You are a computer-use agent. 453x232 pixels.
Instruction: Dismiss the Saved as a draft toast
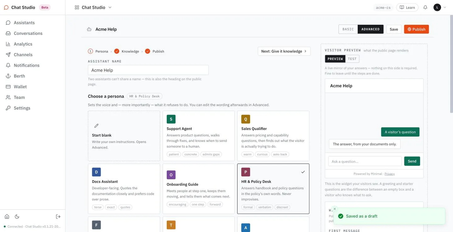coord(335,209)
